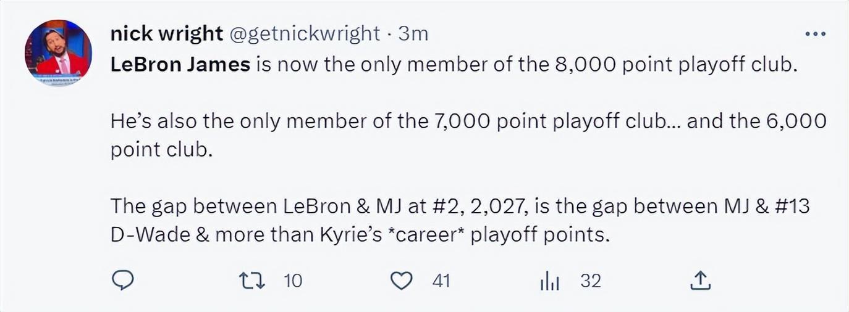Open nick wright's profile picture

(58, 53)
